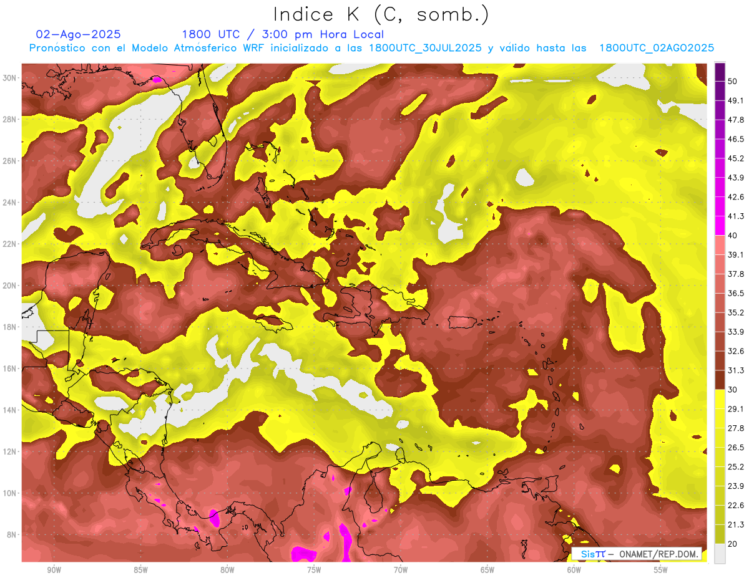This screenshot has width=749, height=578.
Task: Click the colorbar value '49.1'
Action: tap(735, 100)
